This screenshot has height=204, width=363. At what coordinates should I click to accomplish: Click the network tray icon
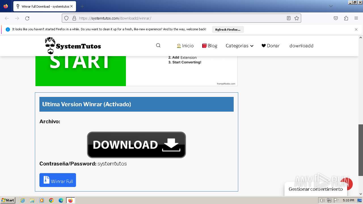(x=329, y=200)
